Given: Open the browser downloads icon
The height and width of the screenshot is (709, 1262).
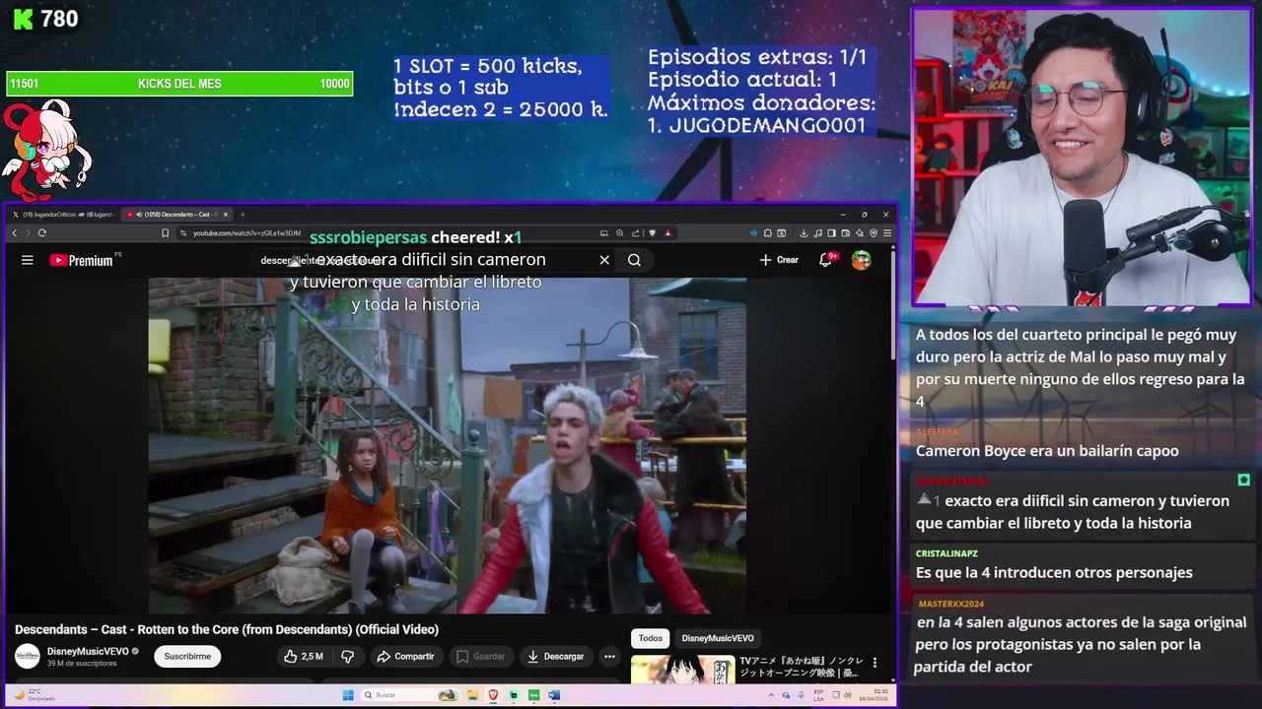Looking at the screenshot, I should click(804, 233).
